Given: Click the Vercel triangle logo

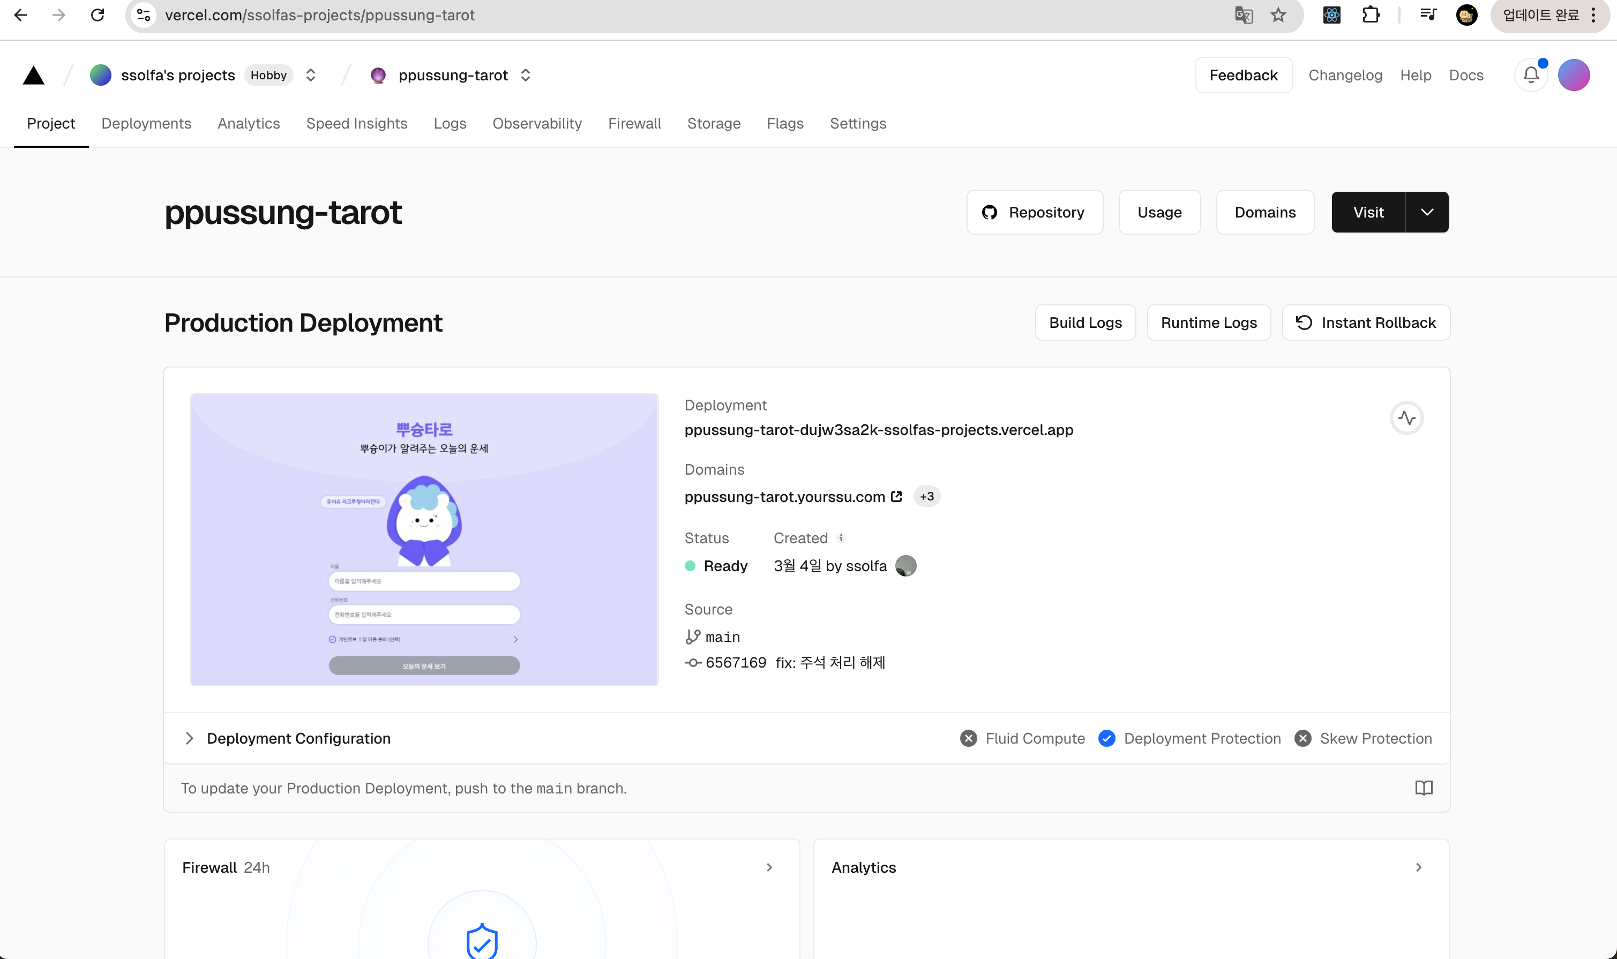Looking at the screenshot, I should (x=34, y=76).
